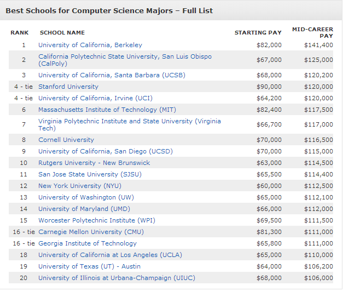Select the Stanford University link
The height and width of the screenshot is (291, 343).
pos(68,87)
